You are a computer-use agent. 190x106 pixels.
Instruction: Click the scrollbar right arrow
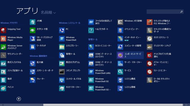point(184,105)
